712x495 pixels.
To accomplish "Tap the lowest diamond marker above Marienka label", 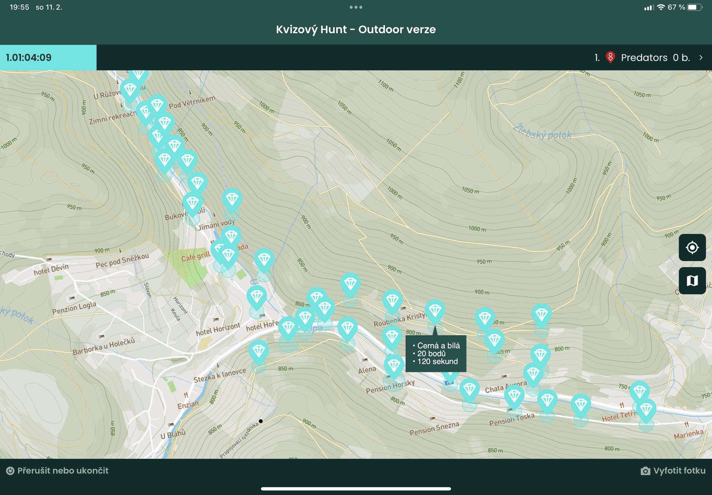I will 646,410.
